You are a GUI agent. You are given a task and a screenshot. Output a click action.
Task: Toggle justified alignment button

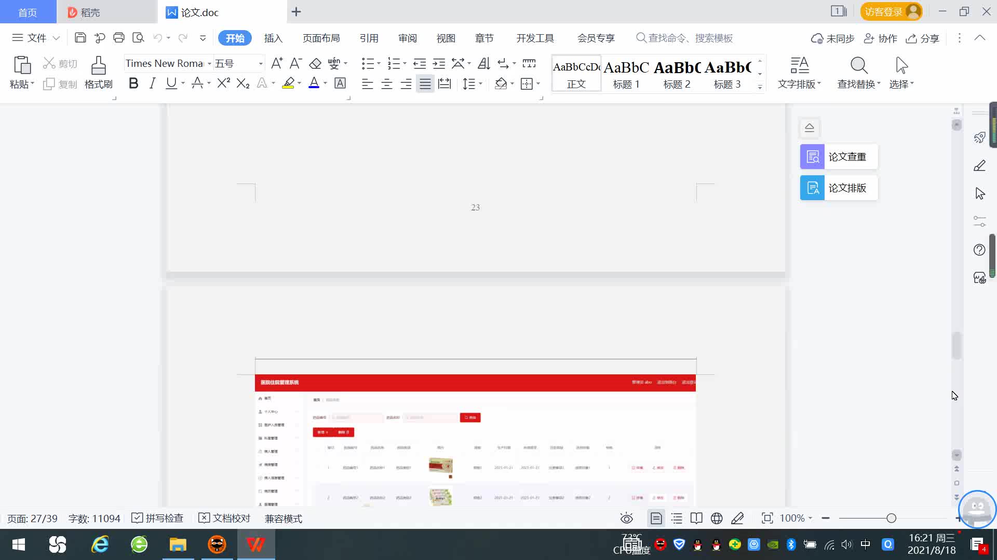click(425, 83)
